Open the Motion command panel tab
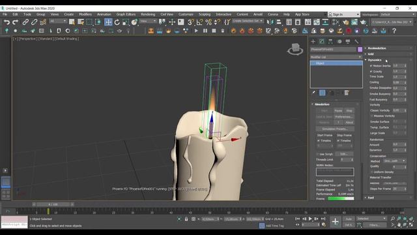 pyautogui.click(x=339, y=41)
